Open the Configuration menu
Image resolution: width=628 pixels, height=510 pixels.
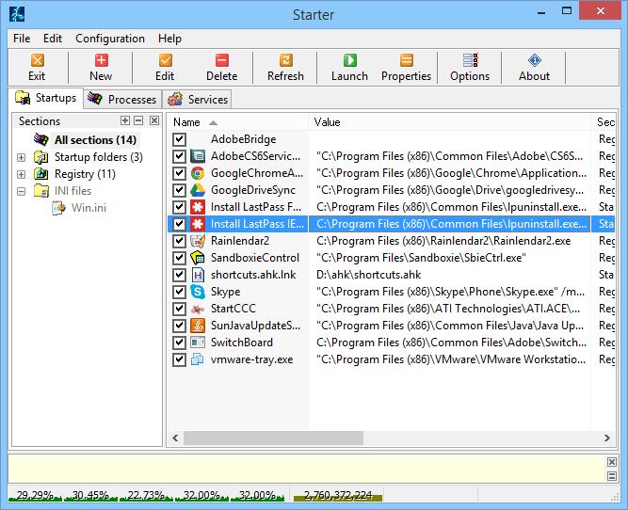pyautogui.click(x=110, y=39)
